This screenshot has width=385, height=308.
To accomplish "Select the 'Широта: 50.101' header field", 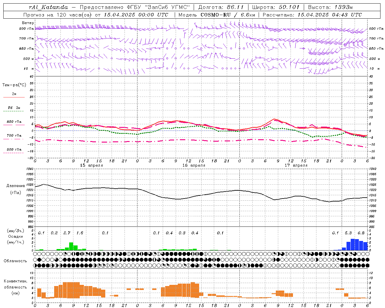I will [276, 7].
